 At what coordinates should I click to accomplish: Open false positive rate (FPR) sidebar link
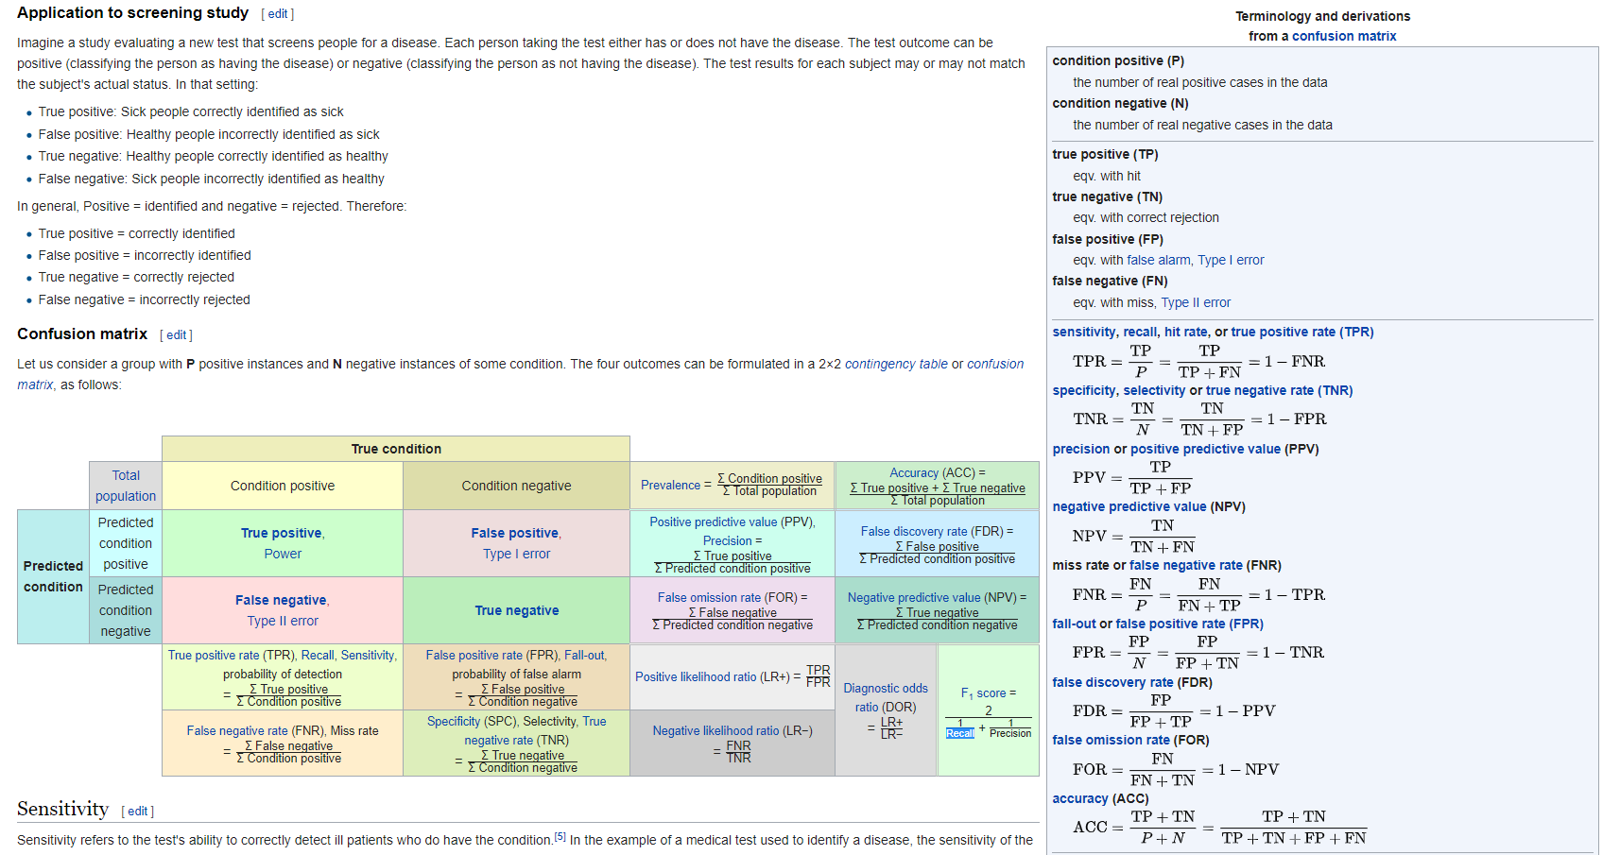(x=1189, y=624)
